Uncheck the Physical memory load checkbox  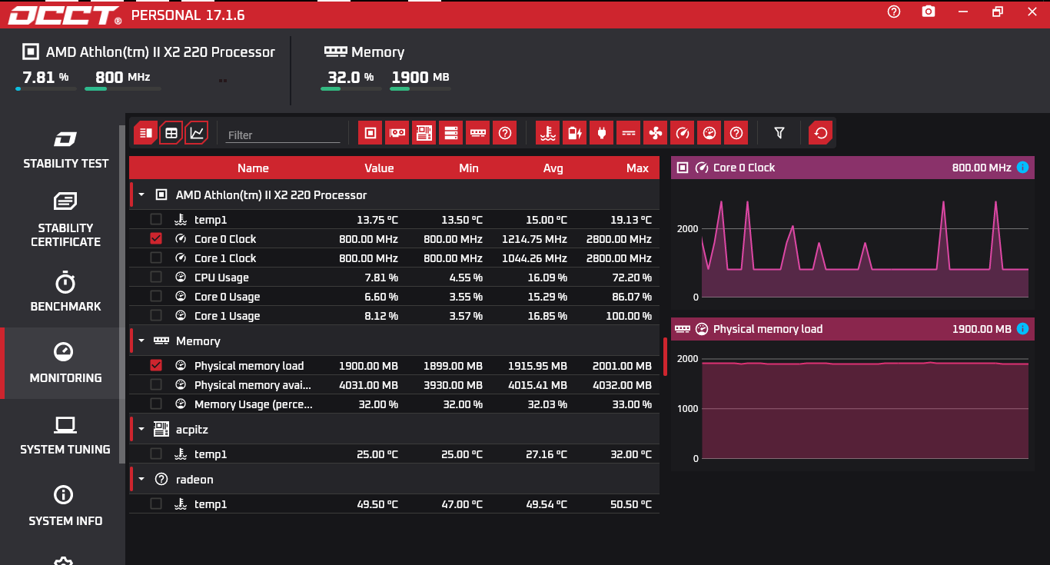point(156,365)
